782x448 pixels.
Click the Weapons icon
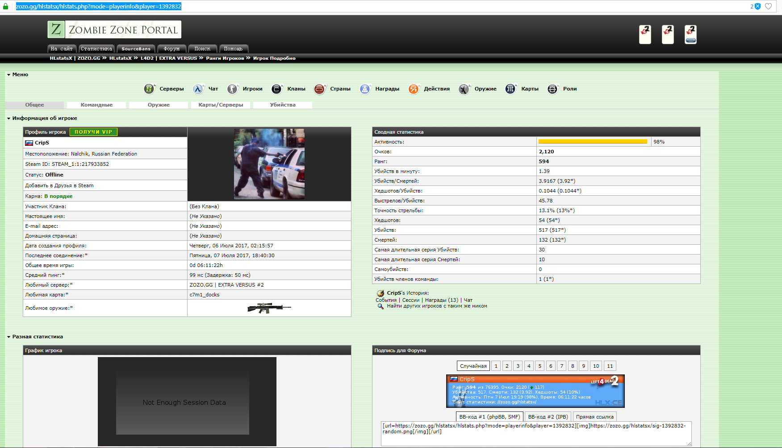click(464, 89)
